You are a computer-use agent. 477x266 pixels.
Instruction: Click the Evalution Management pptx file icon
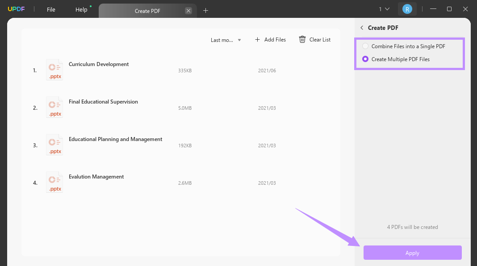click(x=54, y=182)
